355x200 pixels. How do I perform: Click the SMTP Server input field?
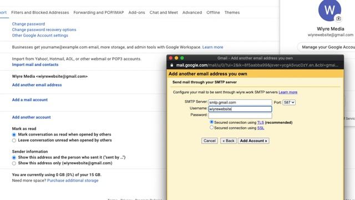pos(240,102)
